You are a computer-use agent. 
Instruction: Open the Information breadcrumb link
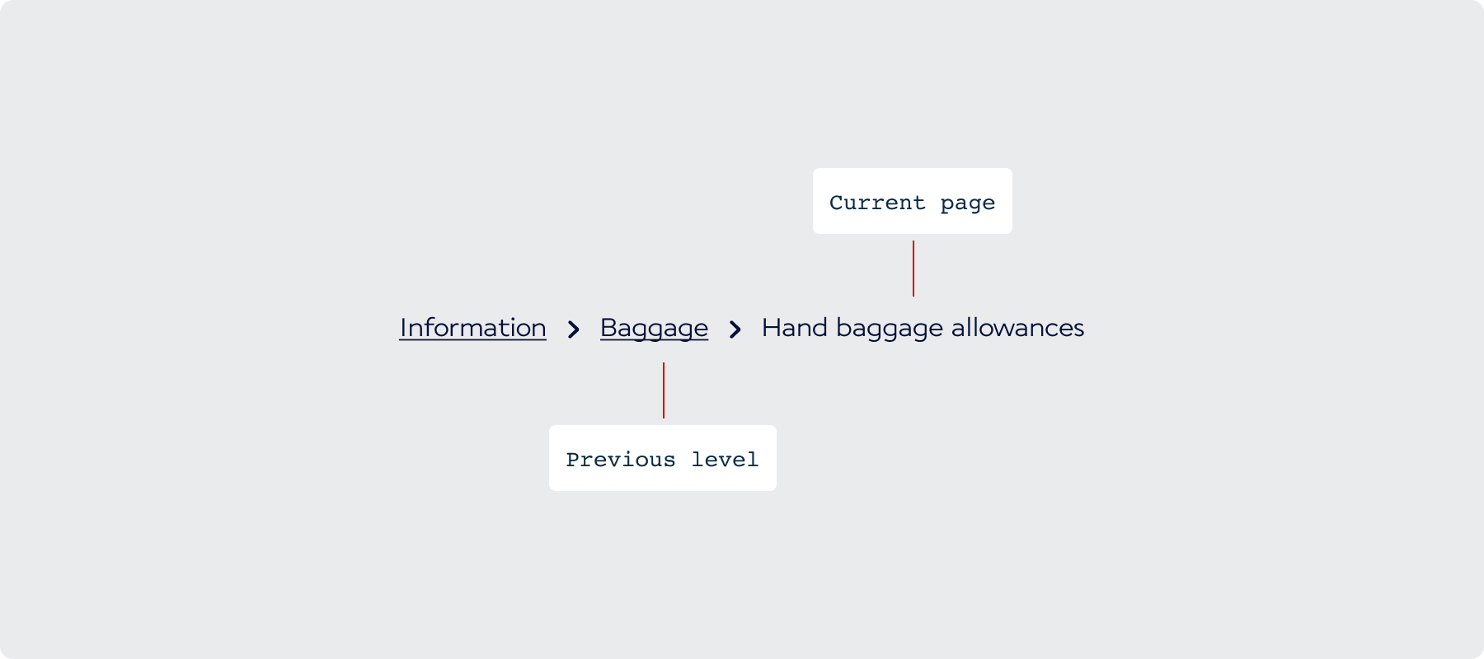[x=472, y=328]
